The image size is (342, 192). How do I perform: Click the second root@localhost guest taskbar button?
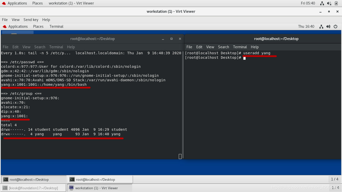[x=100, y=179]
